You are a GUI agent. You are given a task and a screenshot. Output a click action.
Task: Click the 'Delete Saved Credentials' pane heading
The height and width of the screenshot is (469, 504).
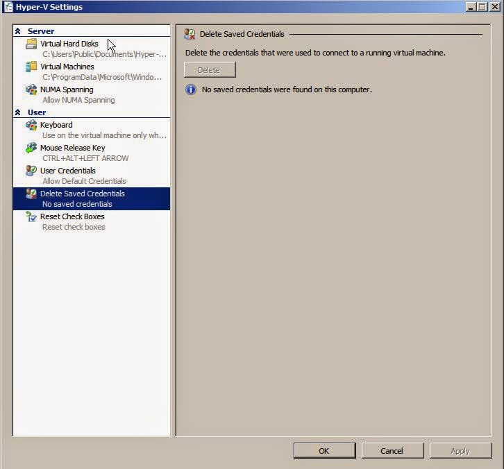(x=242, y=34)
